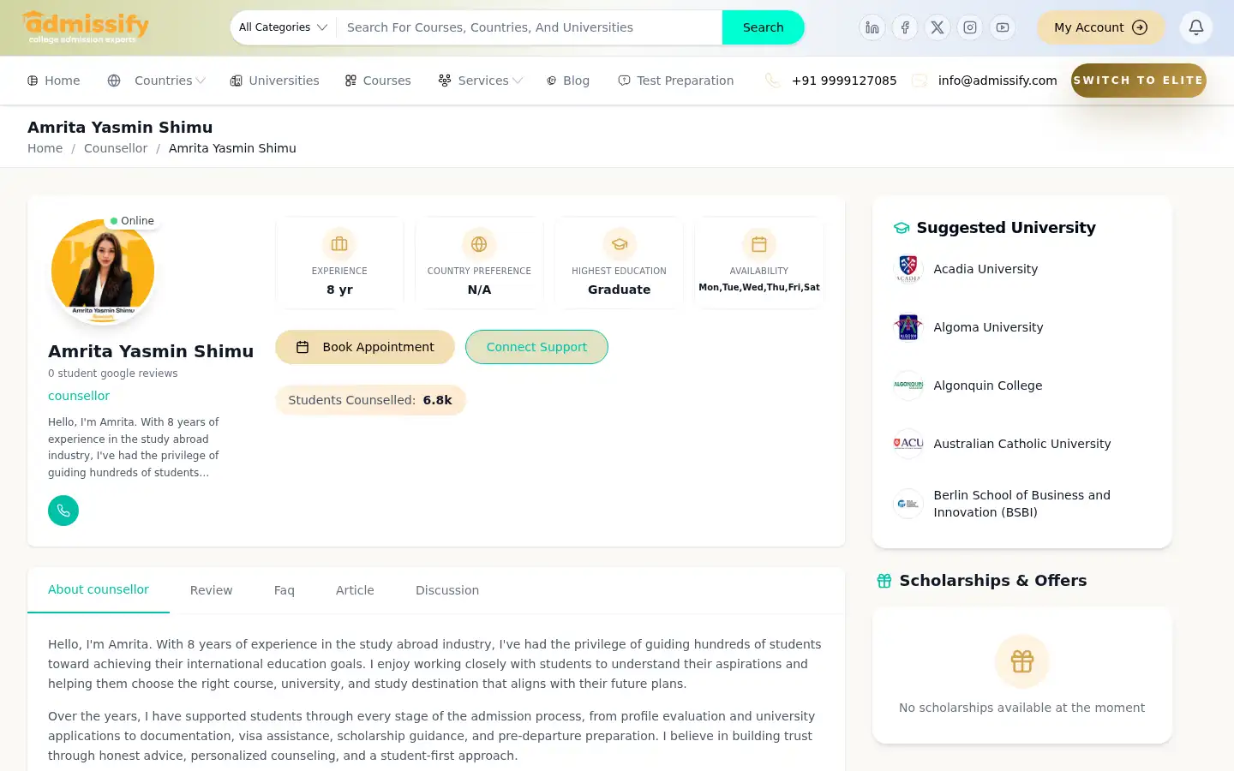Open the Facebook social icon

(x=905, y=27)
